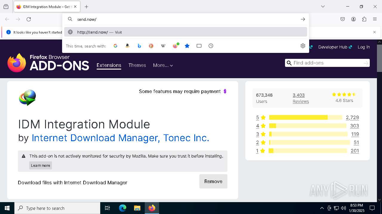The width and height of the screenshot is (382, 214).
Task: Go forward to the next page
Action: pyautogui.click(x=18, y=19)
